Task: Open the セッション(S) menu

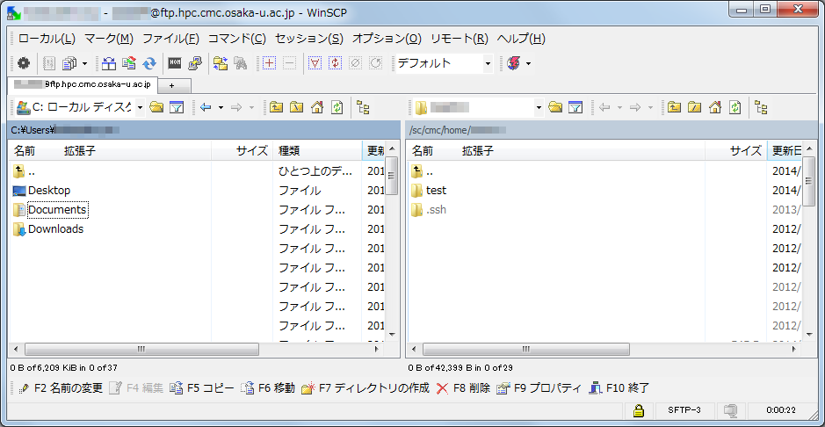Action: (308, 39)
